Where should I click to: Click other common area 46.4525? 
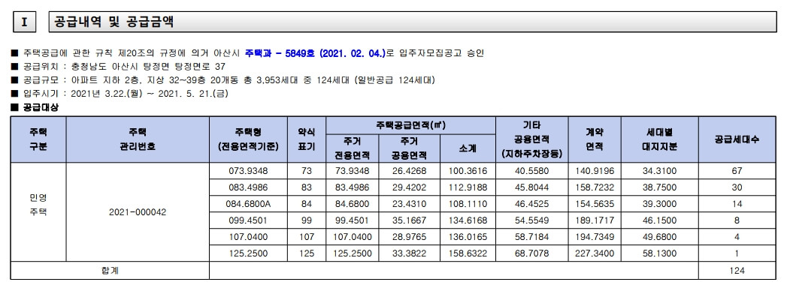[x=532, y=204]
